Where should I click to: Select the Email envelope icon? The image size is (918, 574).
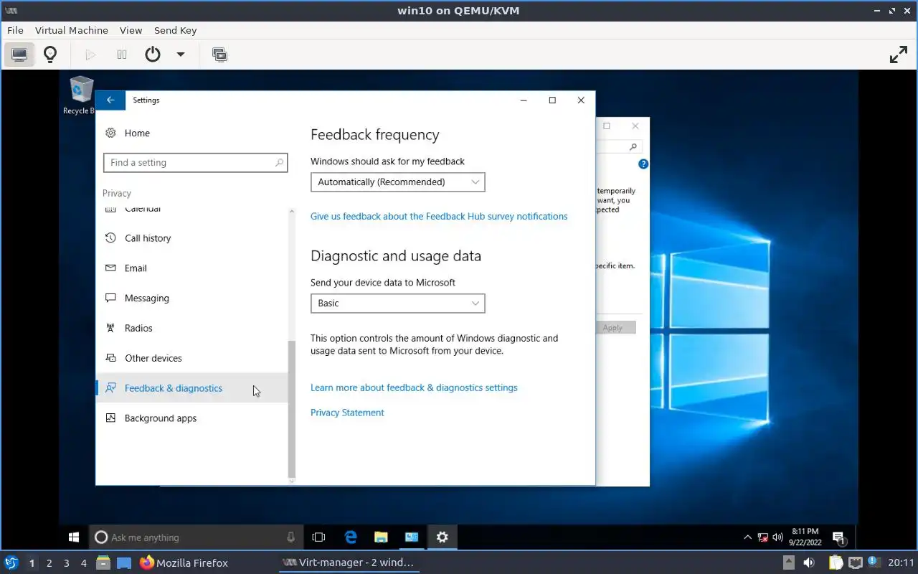110,268
